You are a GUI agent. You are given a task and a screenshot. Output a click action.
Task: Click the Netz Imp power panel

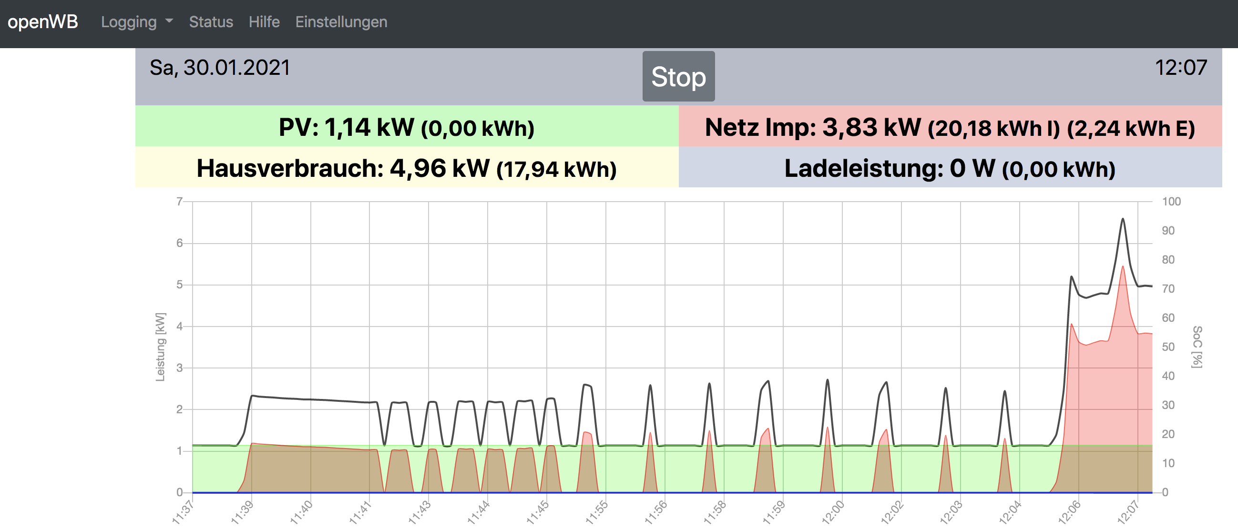(x=950, y=127)
